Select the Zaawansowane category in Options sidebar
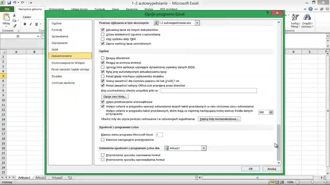The image size is (330, 185). [x=61, y=56]
